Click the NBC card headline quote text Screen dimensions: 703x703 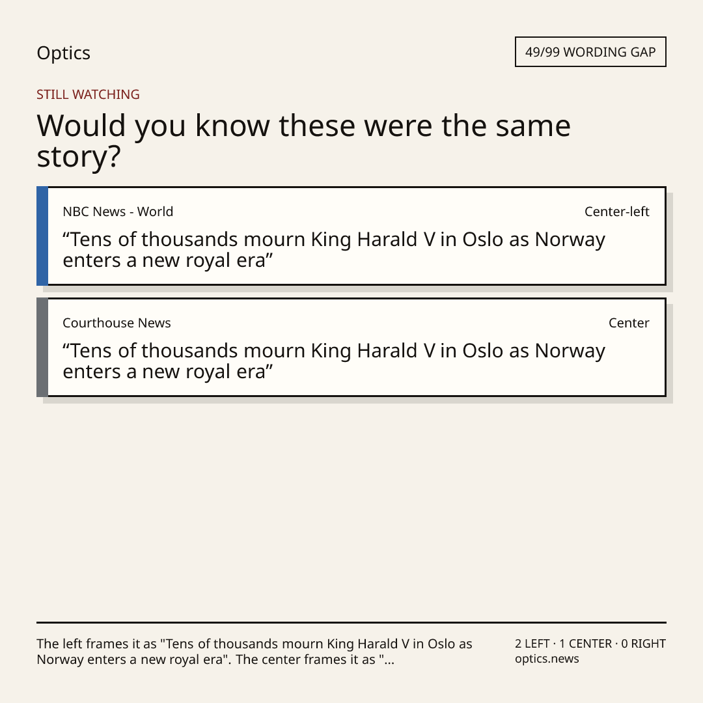click(334, 250)
